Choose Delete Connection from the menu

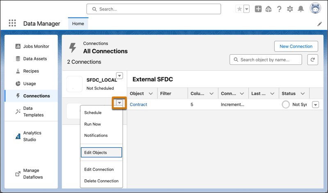click(x=101, y=181)
